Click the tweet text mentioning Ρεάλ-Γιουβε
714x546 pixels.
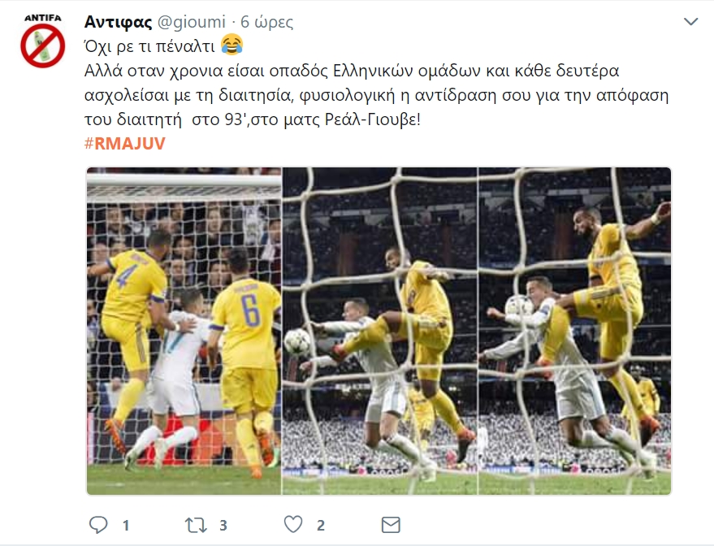pos(253,119)
